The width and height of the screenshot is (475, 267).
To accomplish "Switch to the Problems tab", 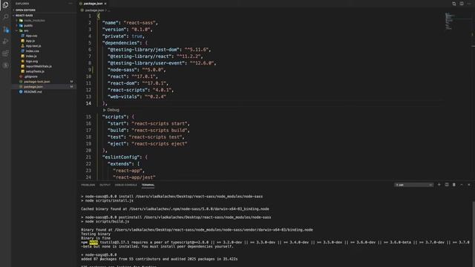I will tap(88, 185).
